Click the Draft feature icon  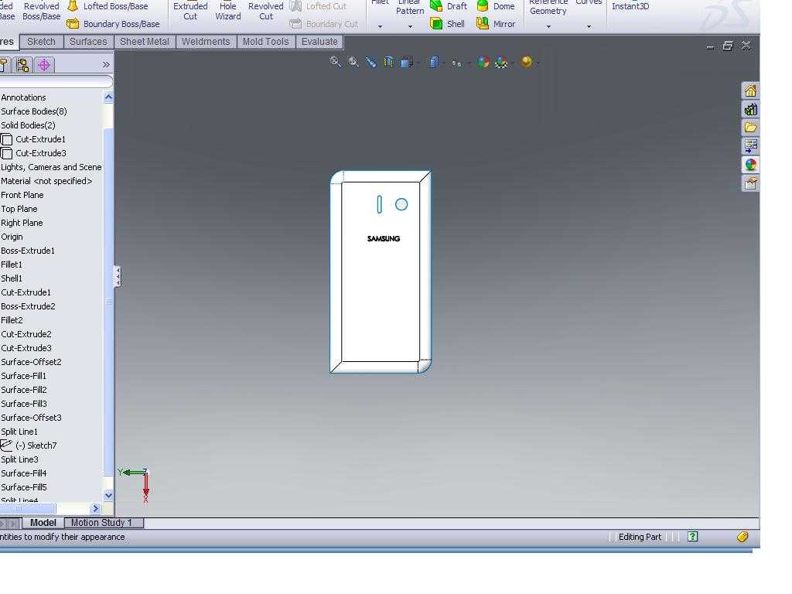pyautogui.click(x=436, y=6)
